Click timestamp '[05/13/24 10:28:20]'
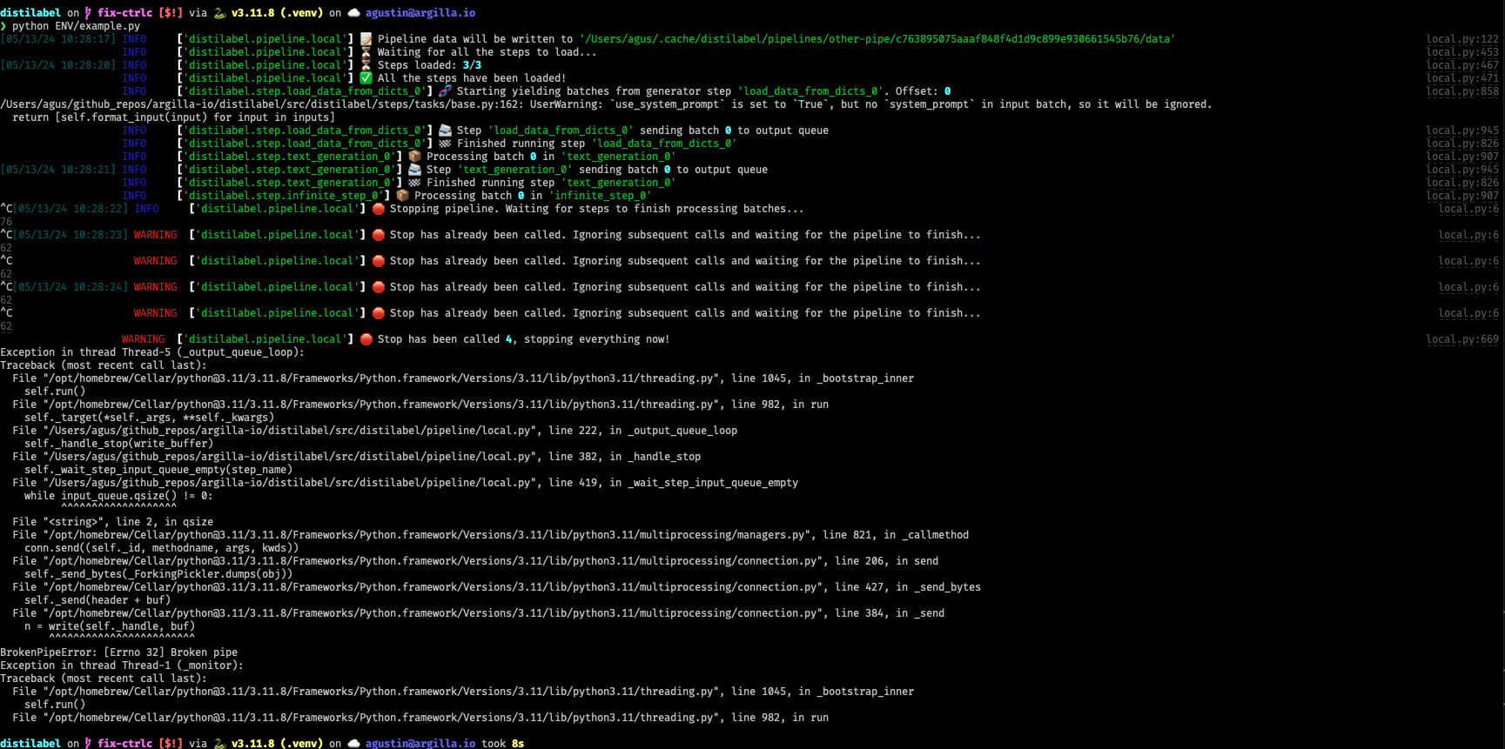The image size is (1505, 749). point(57,65)
